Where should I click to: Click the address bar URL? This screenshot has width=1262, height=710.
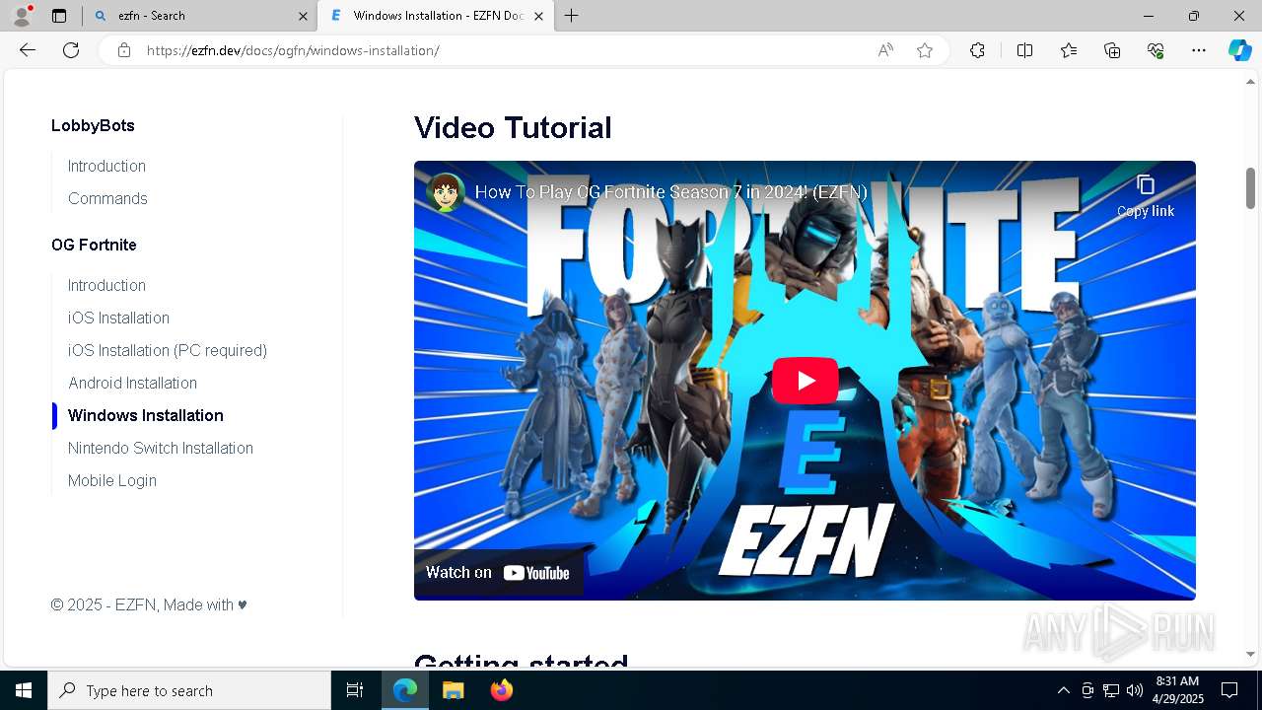(293, 50)
